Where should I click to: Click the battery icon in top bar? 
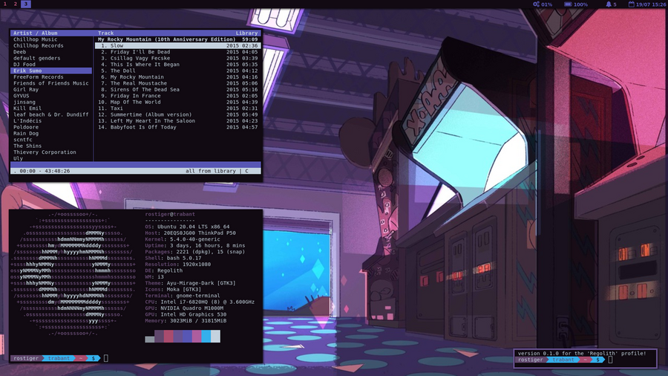coord(569,4)
